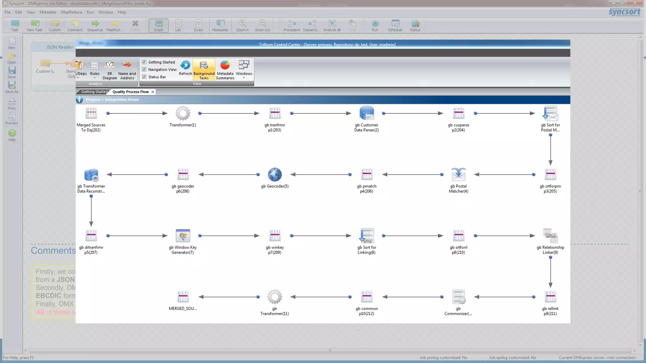The width and height of the screenshot is (646, 363).
Task: Close the Quality Process Flow tab
Action: point(153,92)
